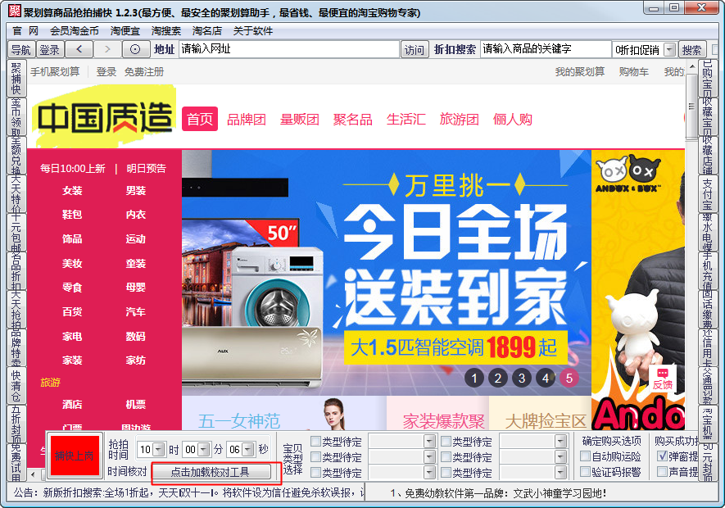
Task: Open the hour dropdown showing 10
Action: tap(159, 449)
